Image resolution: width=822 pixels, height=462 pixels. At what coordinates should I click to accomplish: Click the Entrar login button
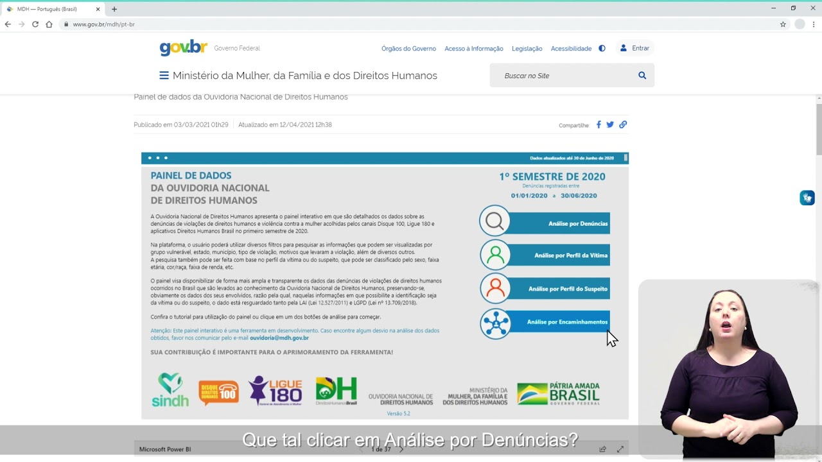point(635,47)
